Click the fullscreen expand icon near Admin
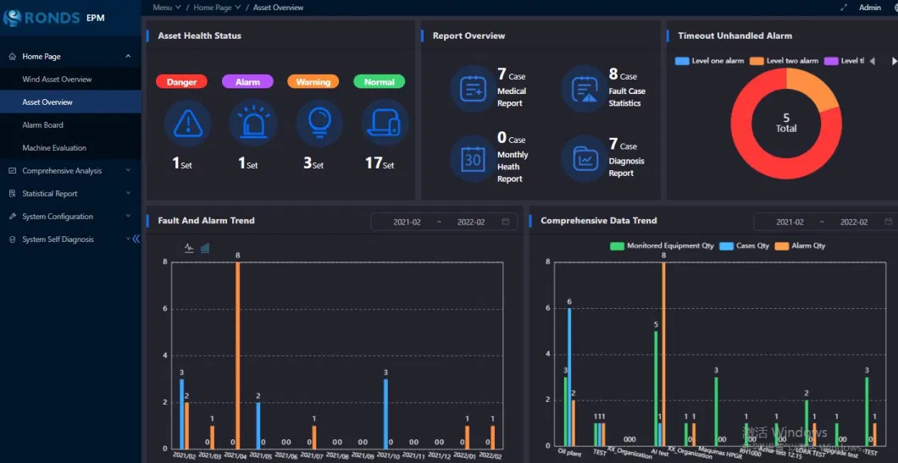The image size is (898, 463). tap(843, 8)
